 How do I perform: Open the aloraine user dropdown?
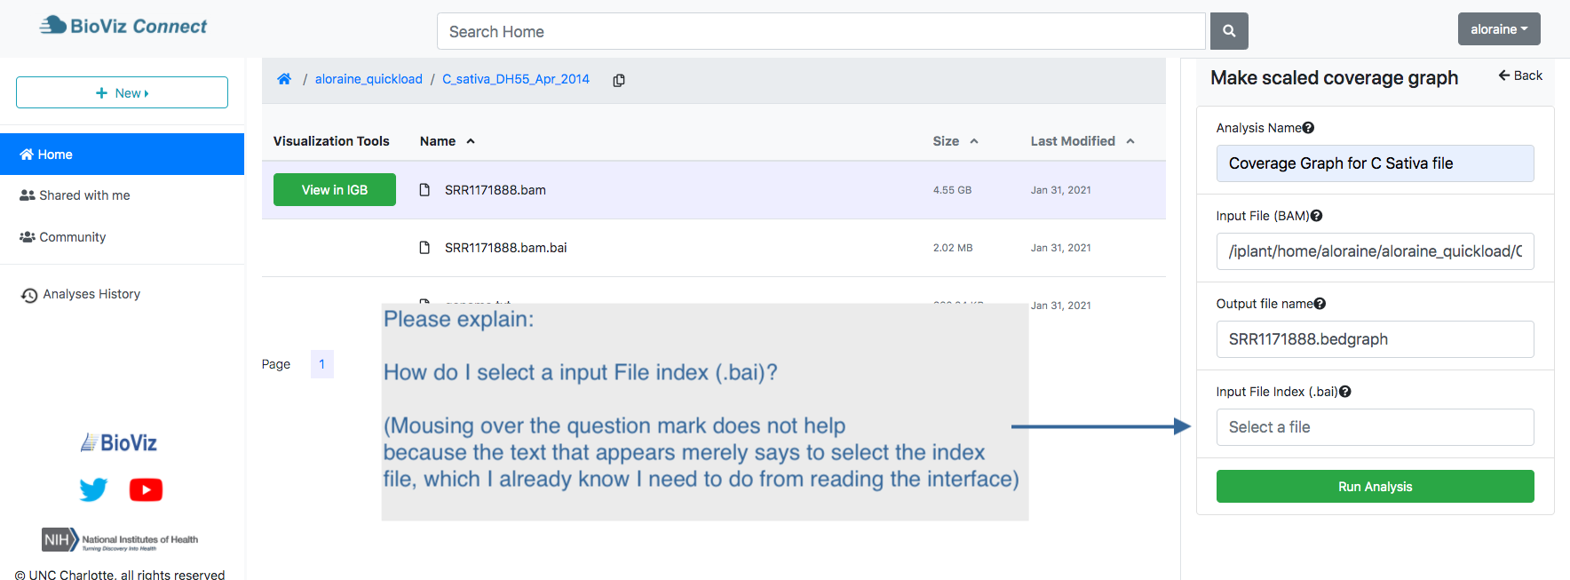[x=1498, y=29]
